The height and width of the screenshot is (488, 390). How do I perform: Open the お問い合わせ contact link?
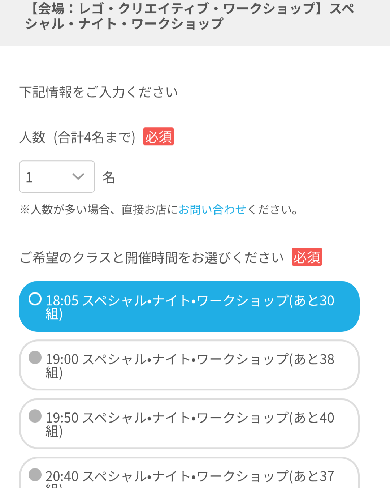212,210
